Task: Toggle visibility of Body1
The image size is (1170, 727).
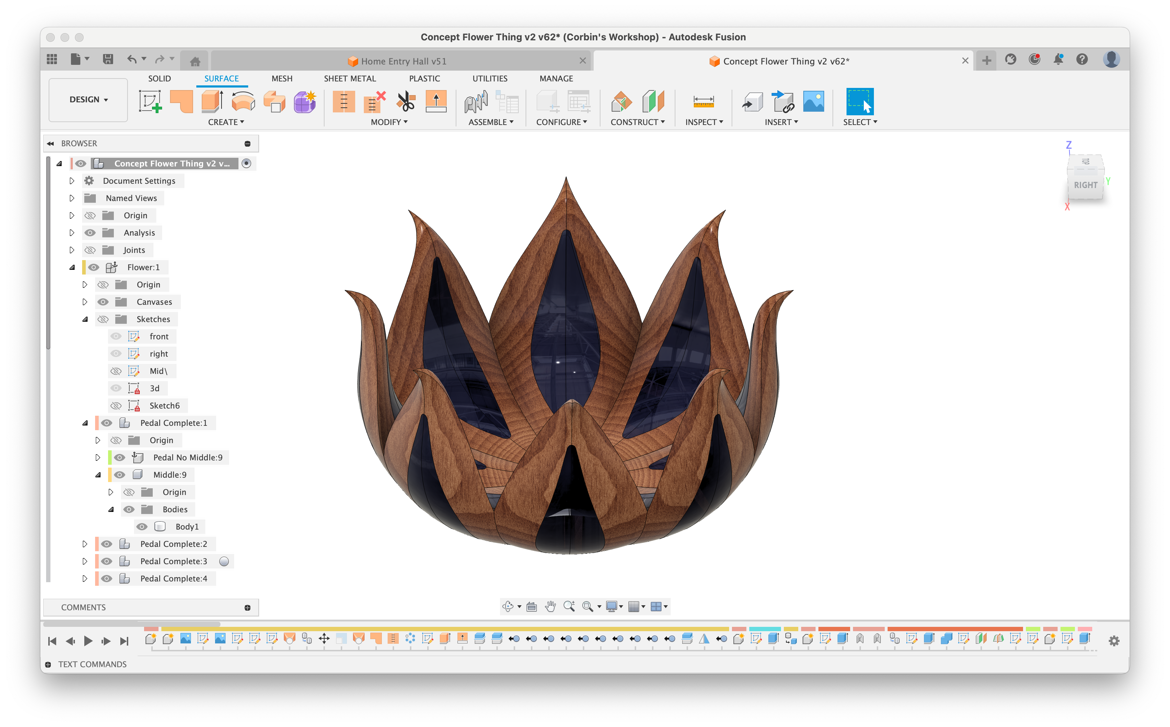Action: (142, 526)
